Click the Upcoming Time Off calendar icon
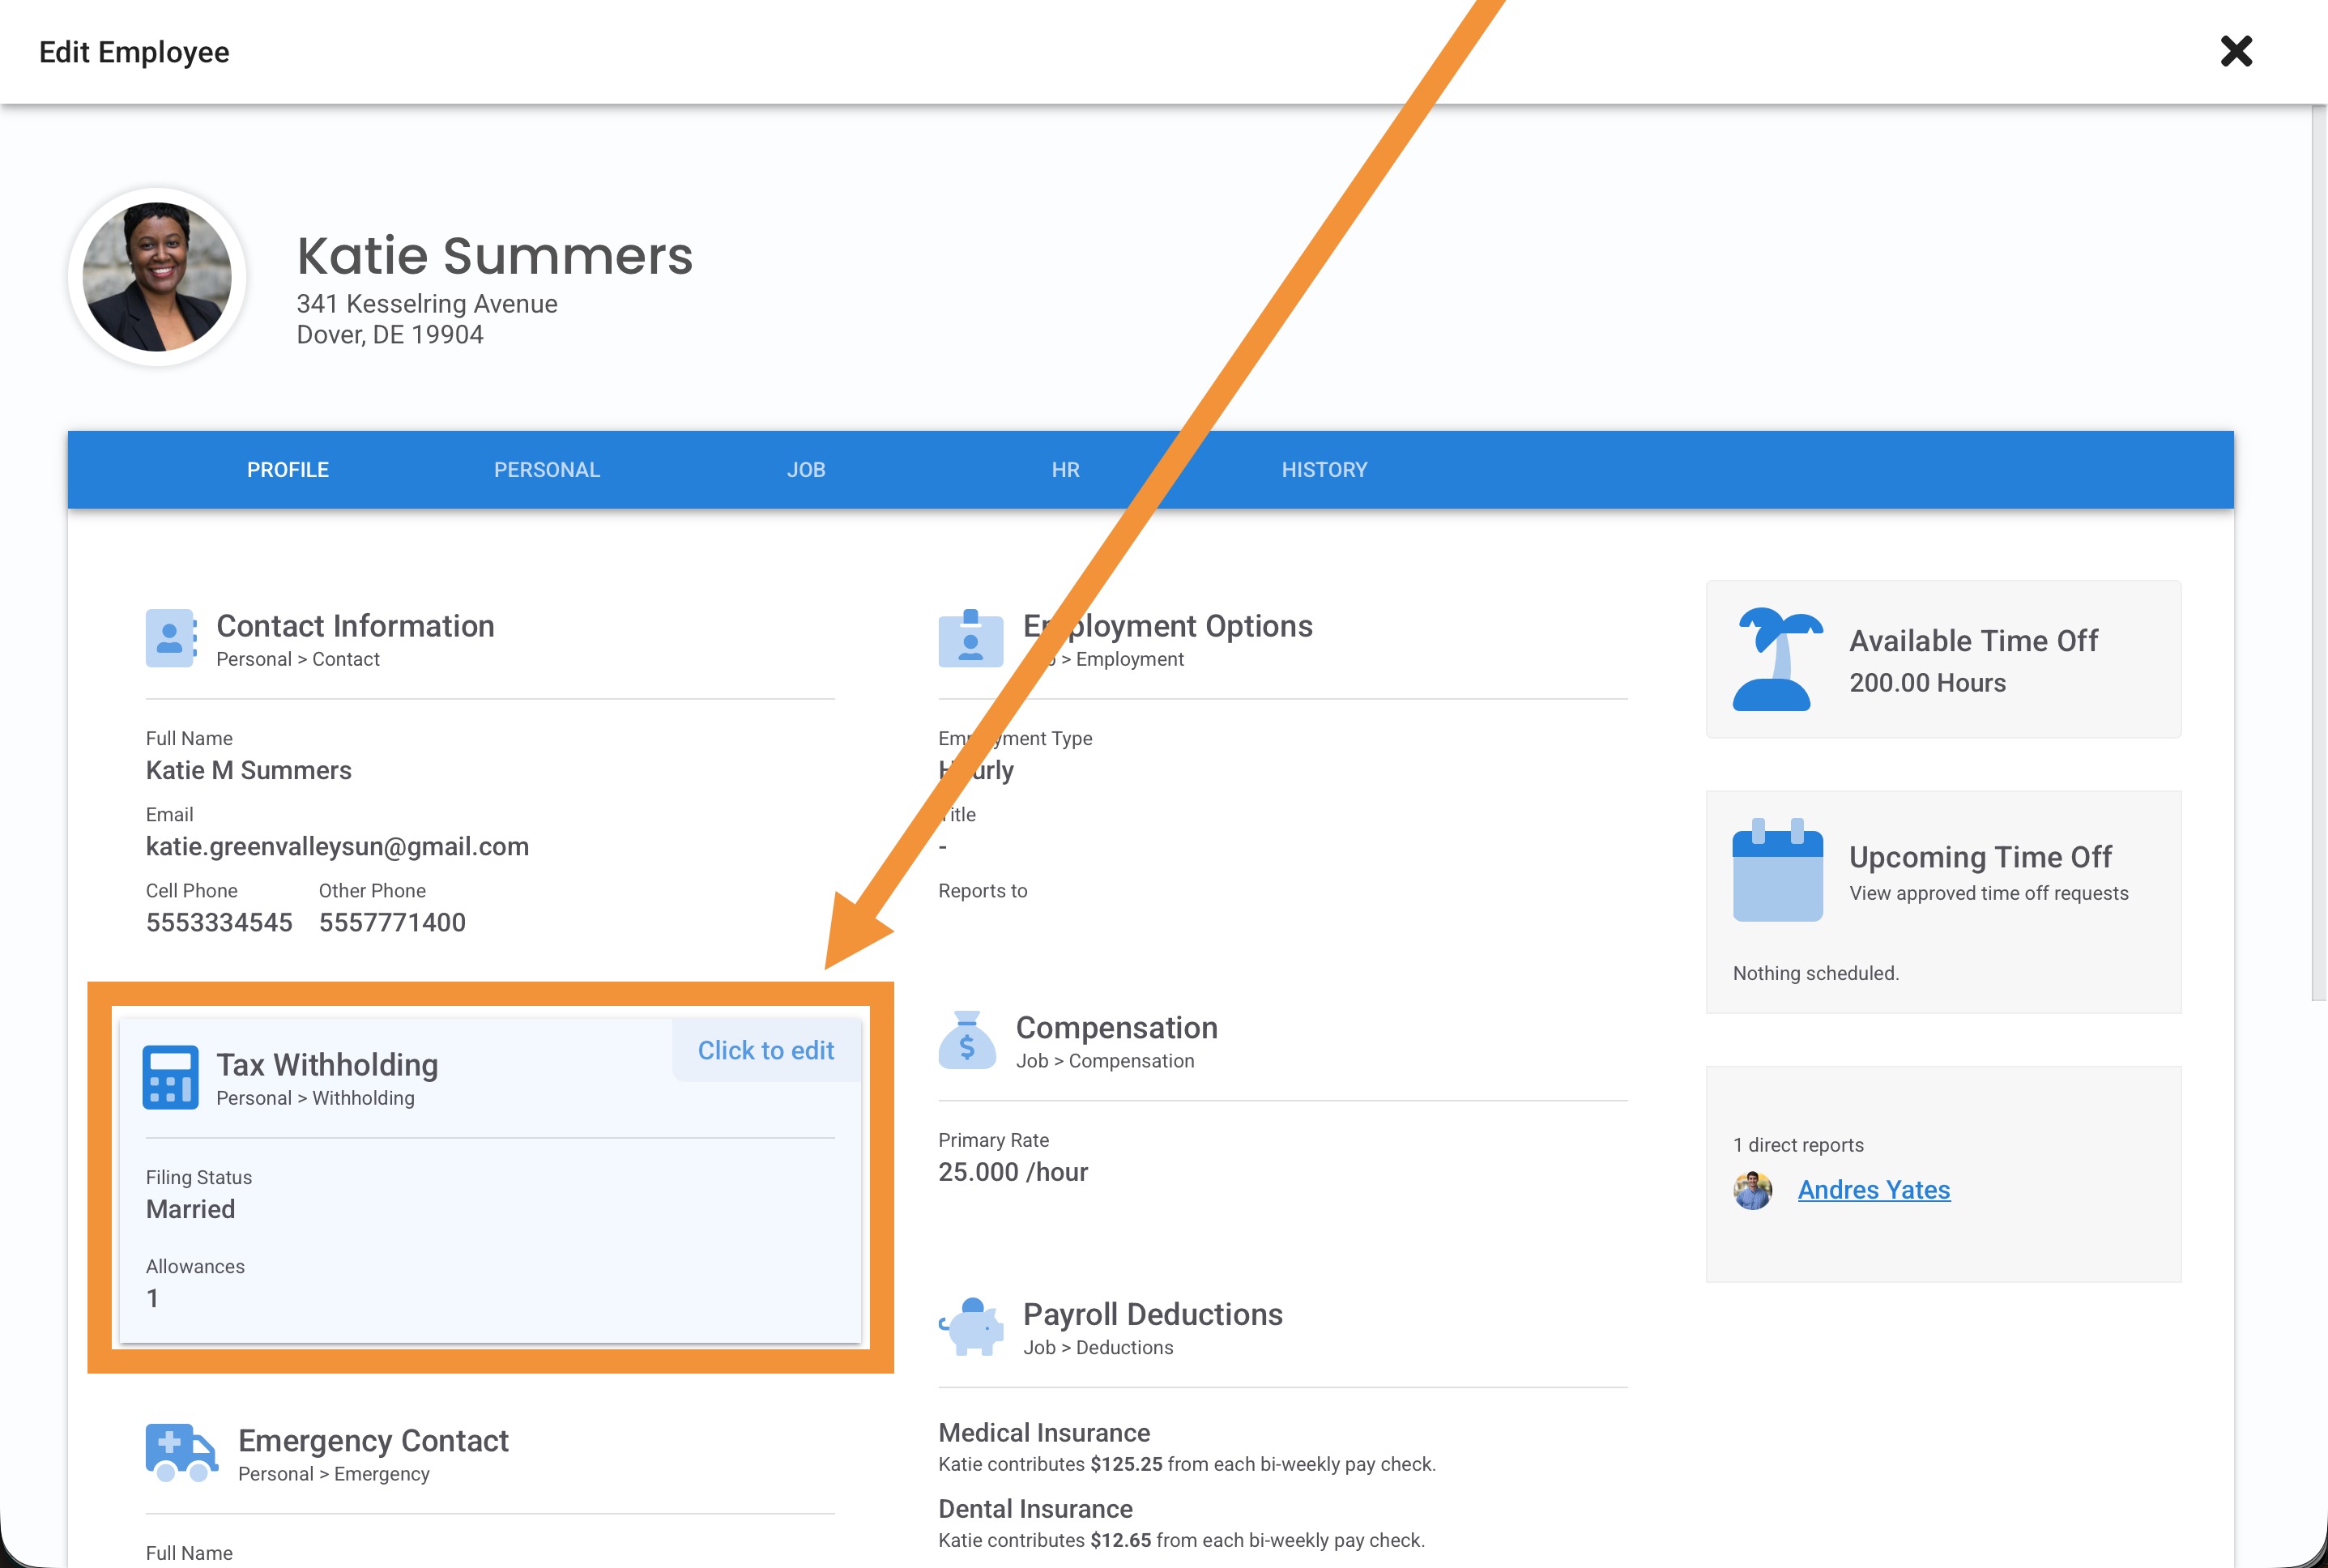 point(1777,870)
